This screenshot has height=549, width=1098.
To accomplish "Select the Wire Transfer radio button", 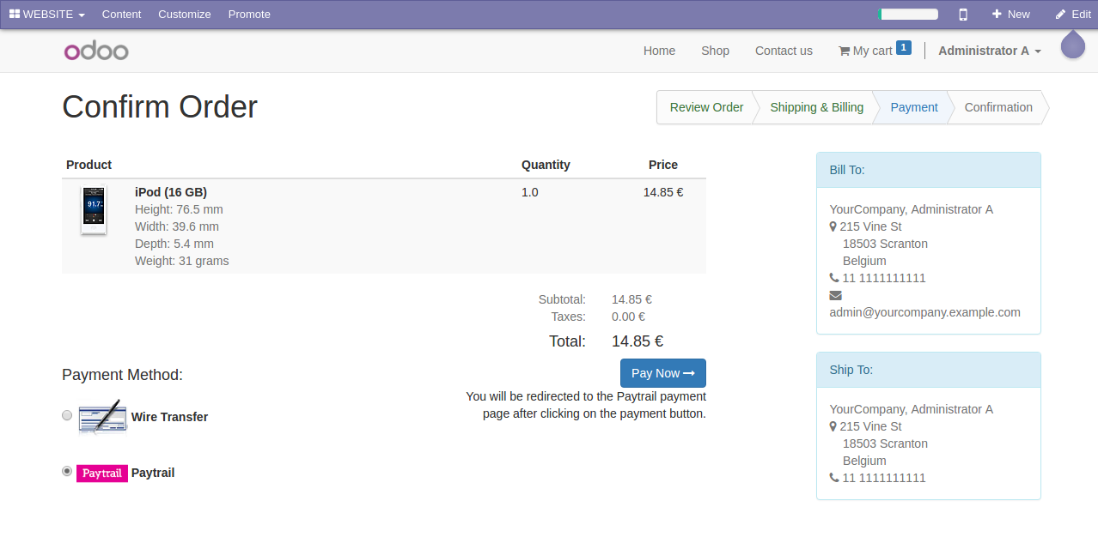I will click(x=67, y=415).
